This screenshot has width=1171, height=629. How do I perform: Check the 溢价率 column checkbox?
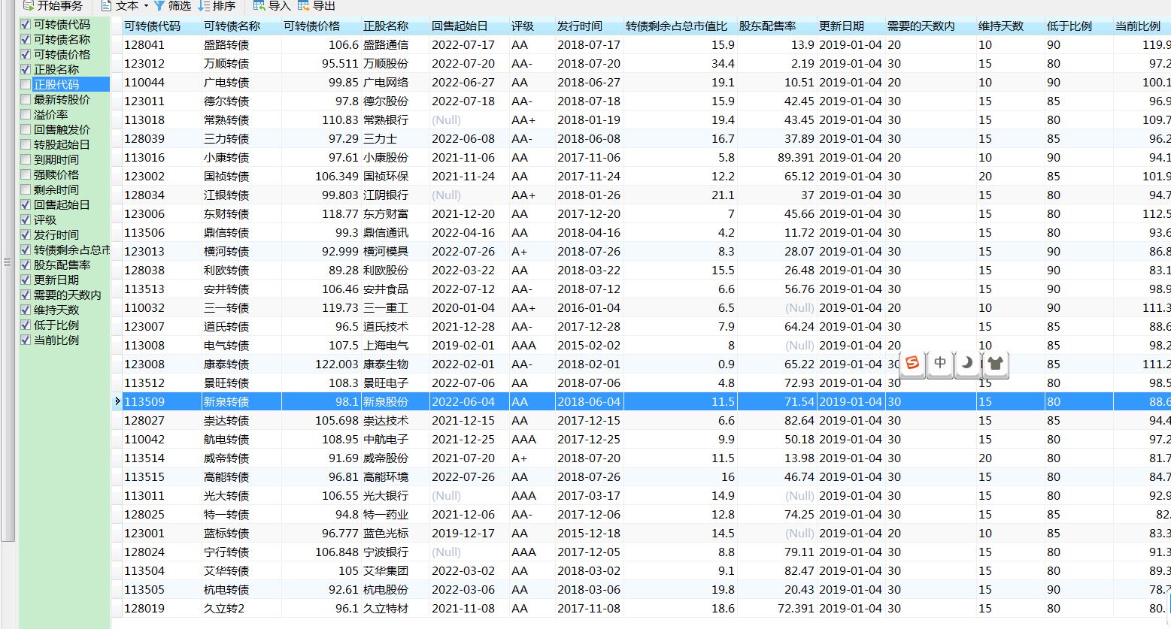coord(26,114)
